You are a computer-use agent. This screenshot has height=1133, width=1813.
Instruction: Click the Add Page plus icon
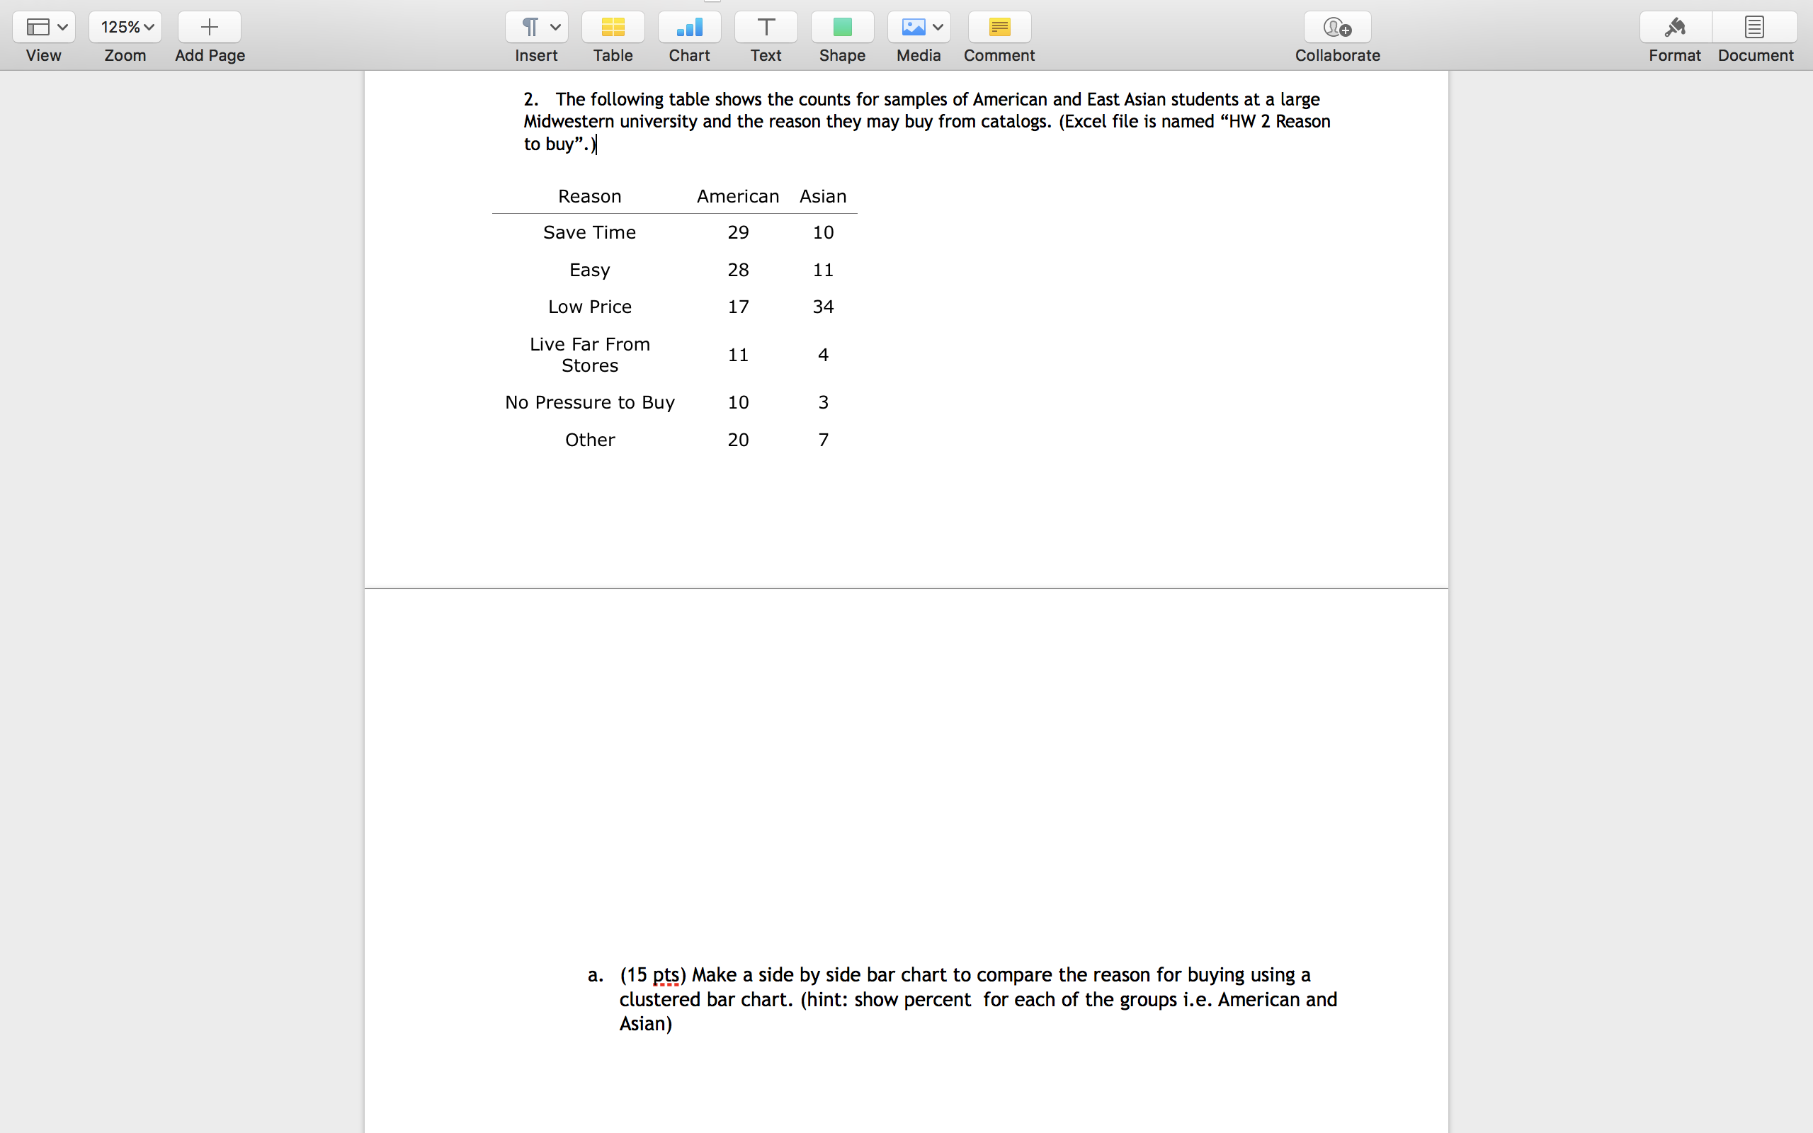click(209, 28)
